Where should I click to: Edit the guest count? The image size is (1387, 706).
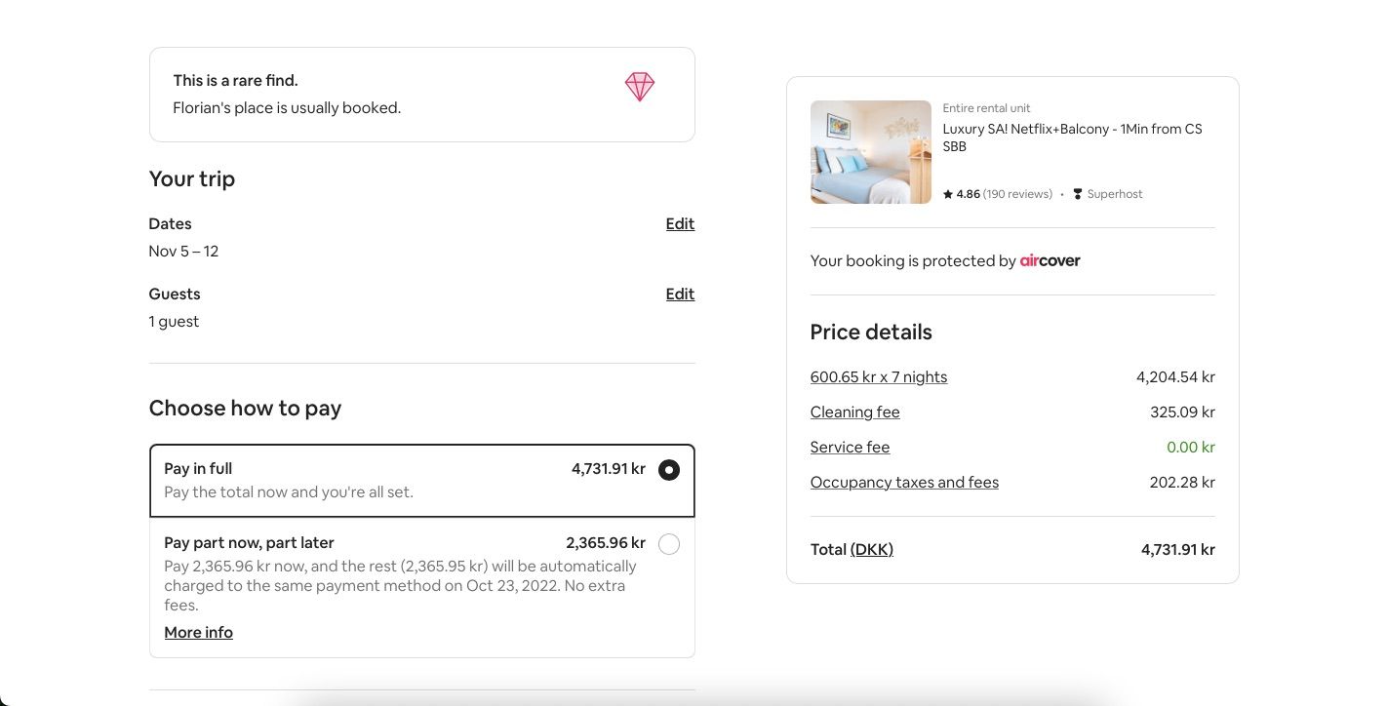pyautogui.click(x=680, y=294)
